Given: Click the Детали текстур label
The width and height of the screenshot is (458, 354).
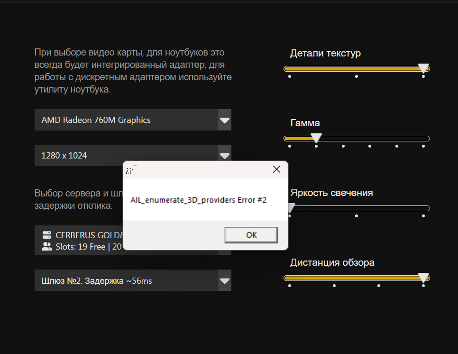Looking at the screenshot, I should click(x=325, y=53).
